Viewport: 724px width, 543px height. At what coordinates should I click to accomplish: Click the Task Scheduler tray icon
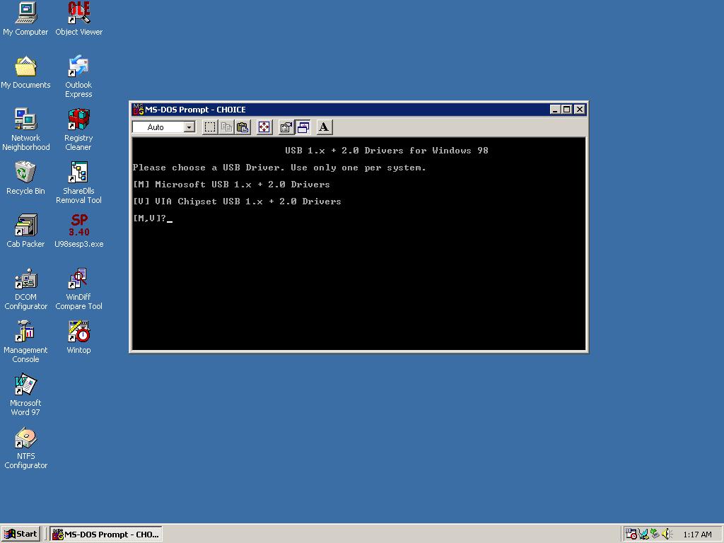631,535
